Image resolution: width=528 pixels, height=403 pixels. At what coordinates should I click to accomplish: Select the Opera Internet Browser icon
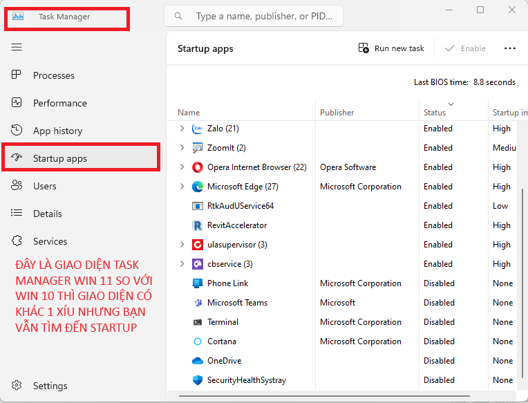click(197, 167)
